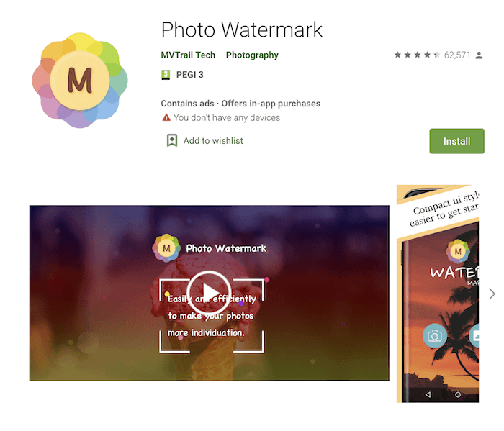Click the person icon beside rating count
This screenshot has height=431, width=504.
[479, 55]
